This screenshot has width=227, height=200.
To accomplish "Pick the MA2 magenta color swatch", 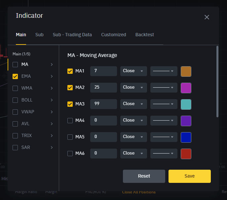I will [x=186, y=88].
